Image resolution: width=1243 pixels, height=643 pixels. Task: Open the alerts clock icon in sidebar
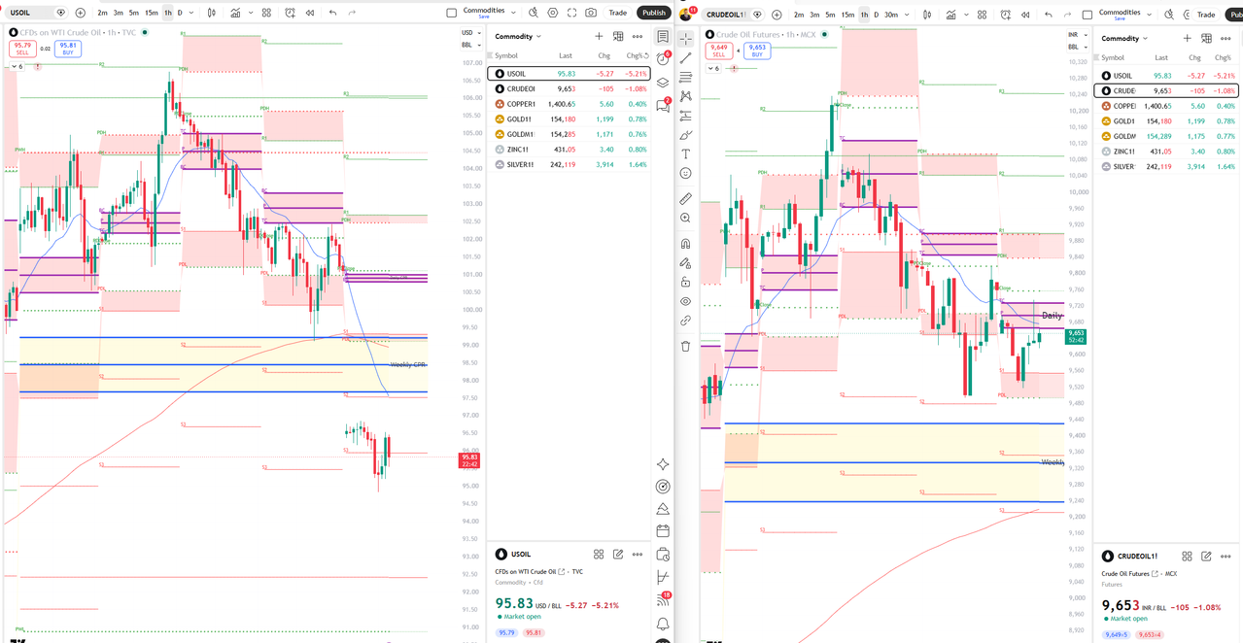pyautogui.click(x=663, y=59)
